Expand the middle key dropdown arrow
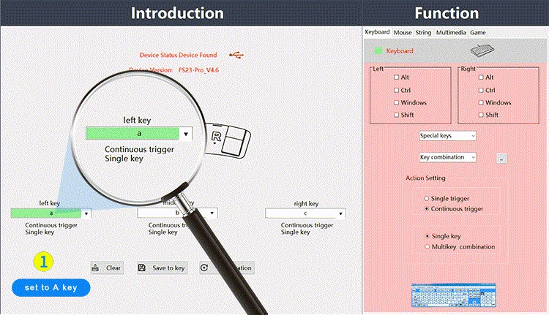The width and height of the screenshot is (549, 315). point(212,213)
